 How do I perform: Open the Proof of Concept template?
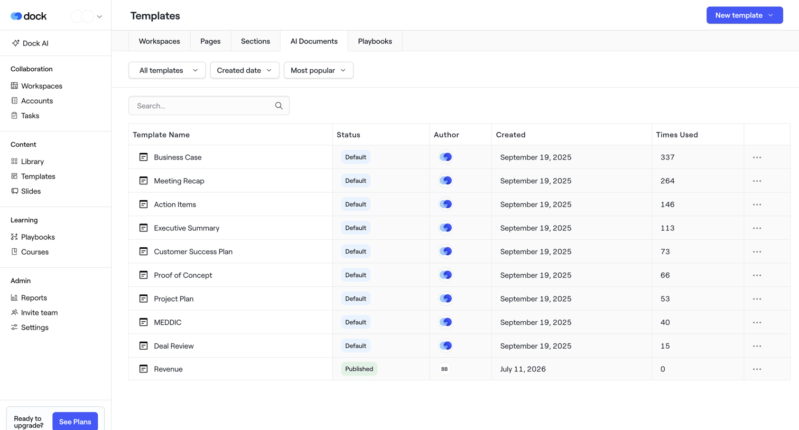[x=183, y=275]
